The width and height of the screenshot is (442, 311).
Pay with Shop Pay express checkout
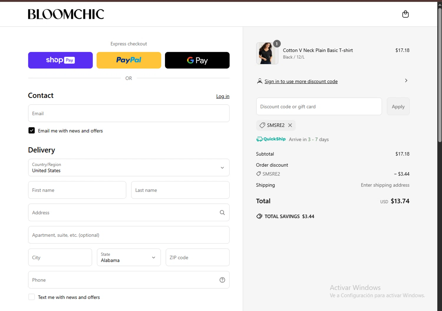tap(60, 60)
